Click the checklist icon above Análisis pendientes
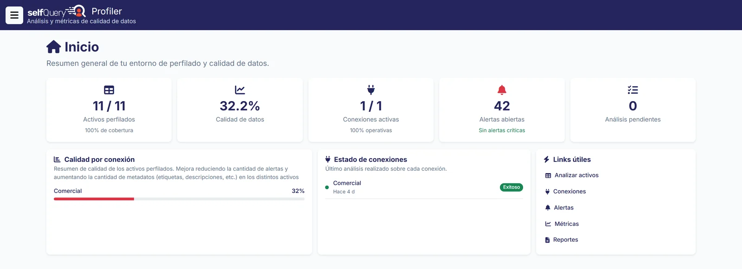Viewport: 742px width, 269px height. (633, 90)
